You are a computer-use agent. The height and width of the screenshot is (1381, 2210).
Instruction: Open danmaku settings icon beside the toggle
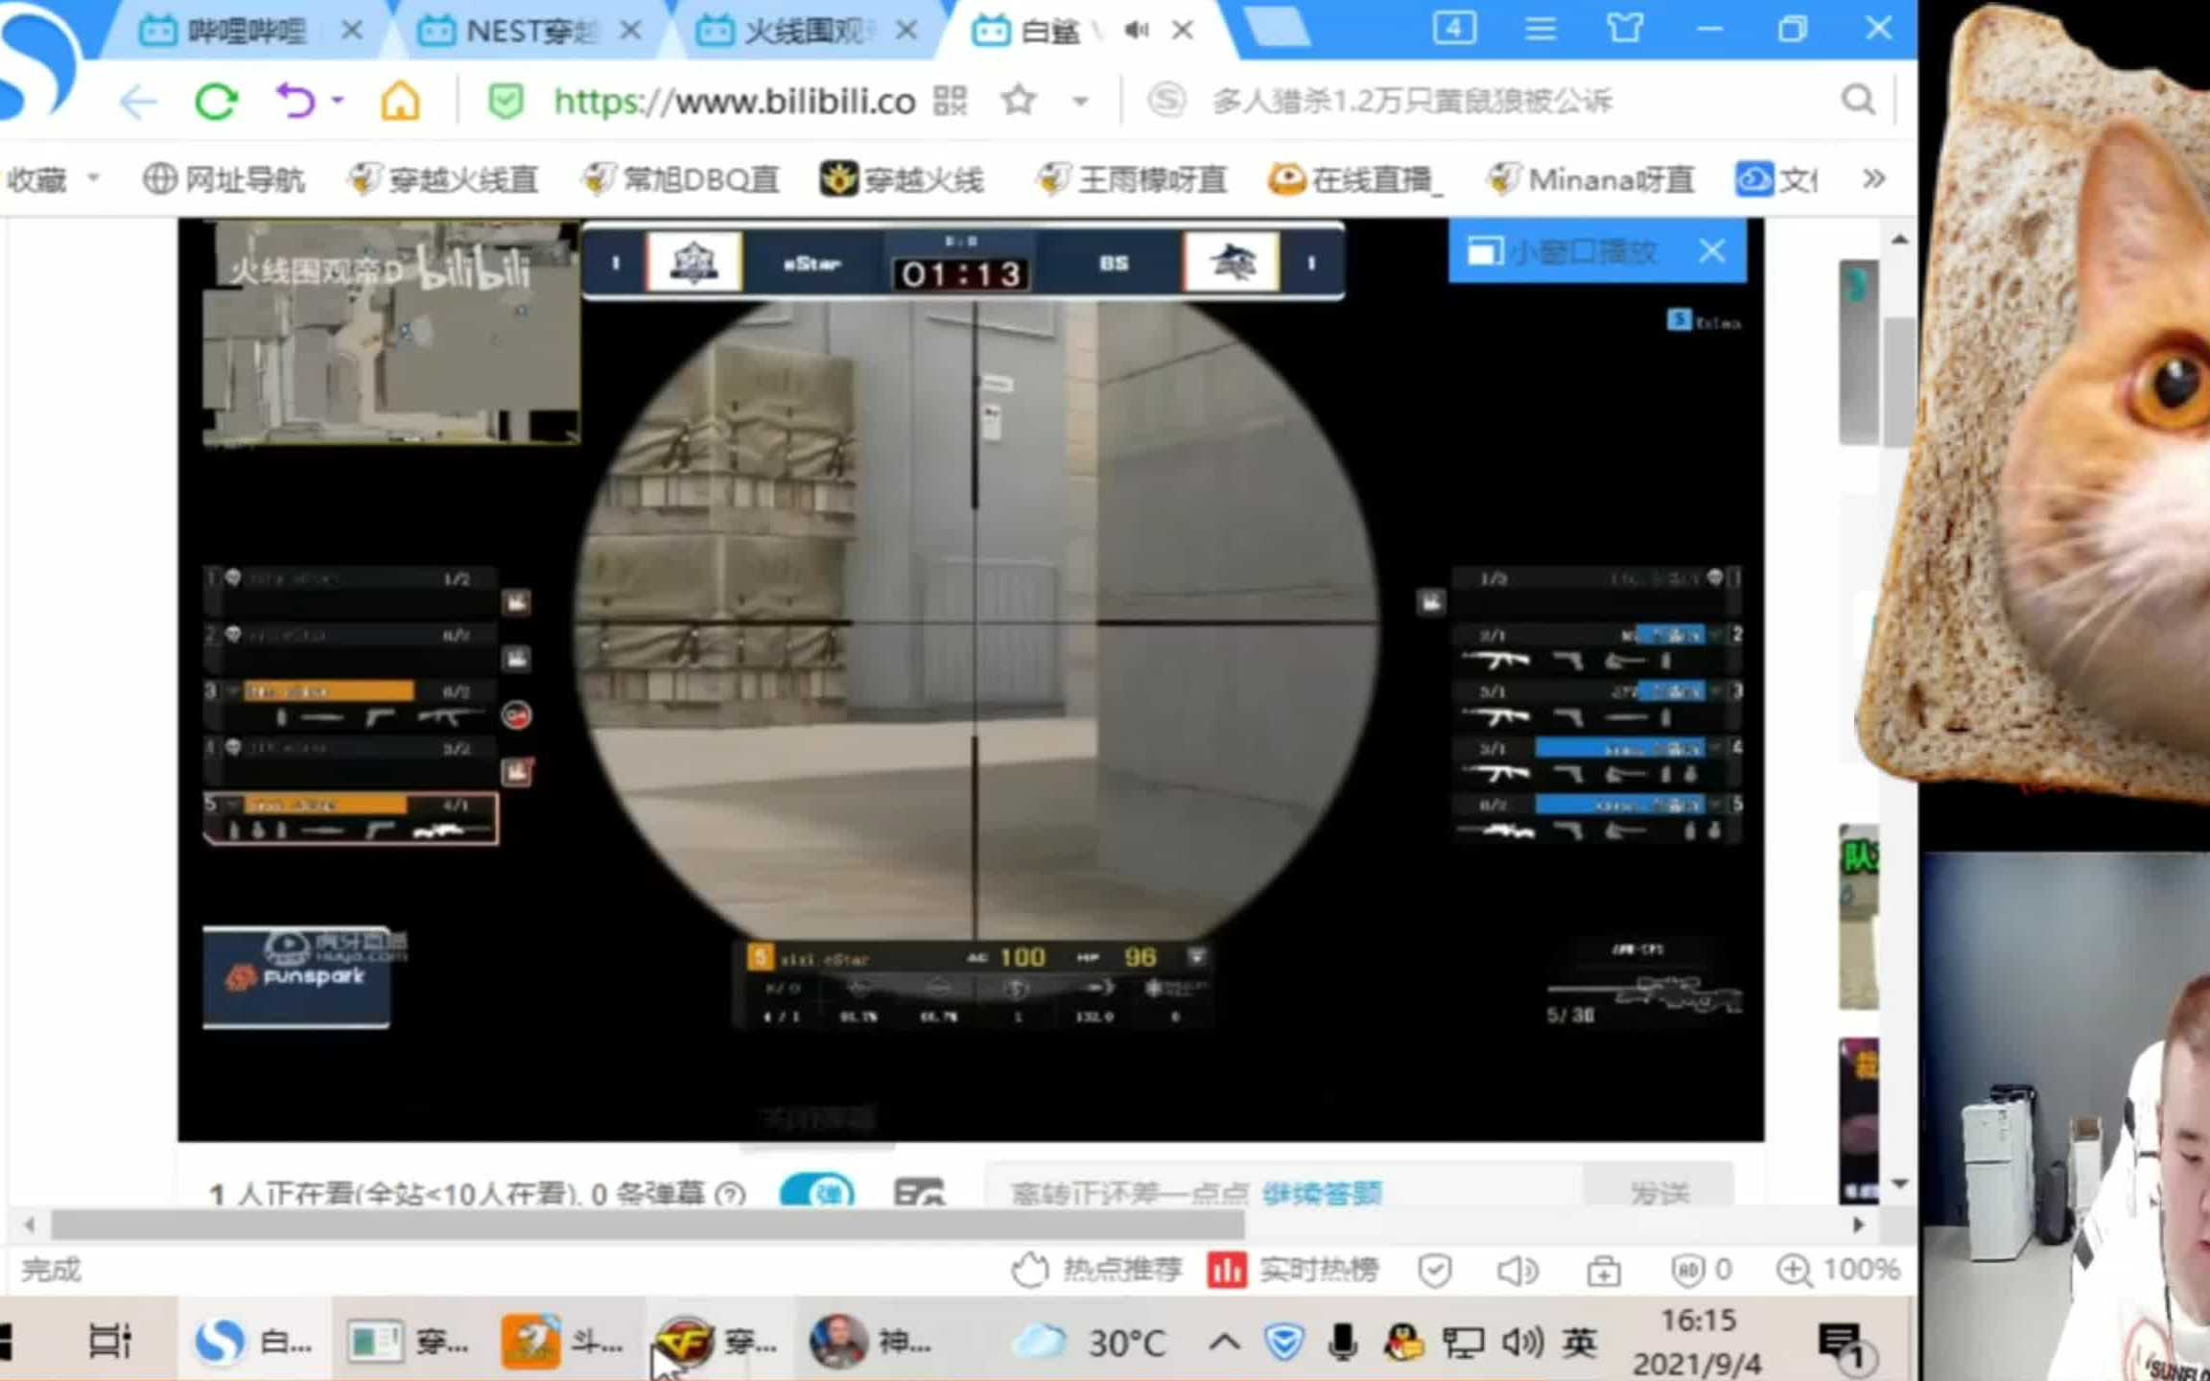[x=919, y=1192]
